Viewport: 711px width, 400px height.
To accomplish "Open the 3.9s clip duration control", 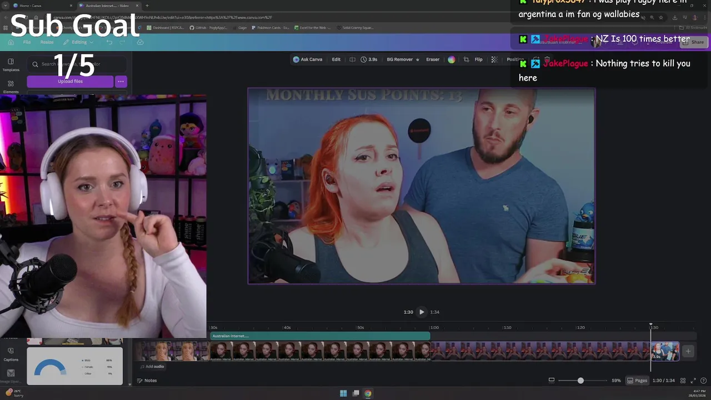I will tap(369, 59).
